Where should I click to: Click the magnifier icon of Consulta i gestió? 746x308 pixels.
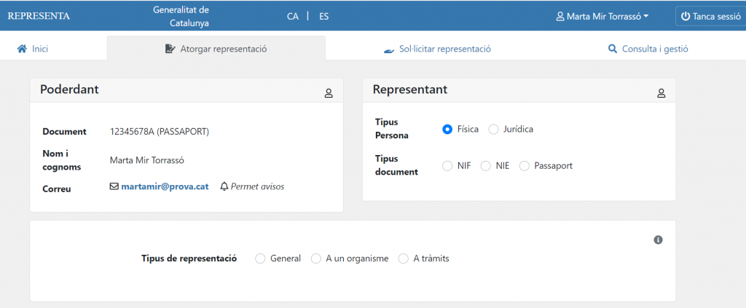click(x=613, y=50)
